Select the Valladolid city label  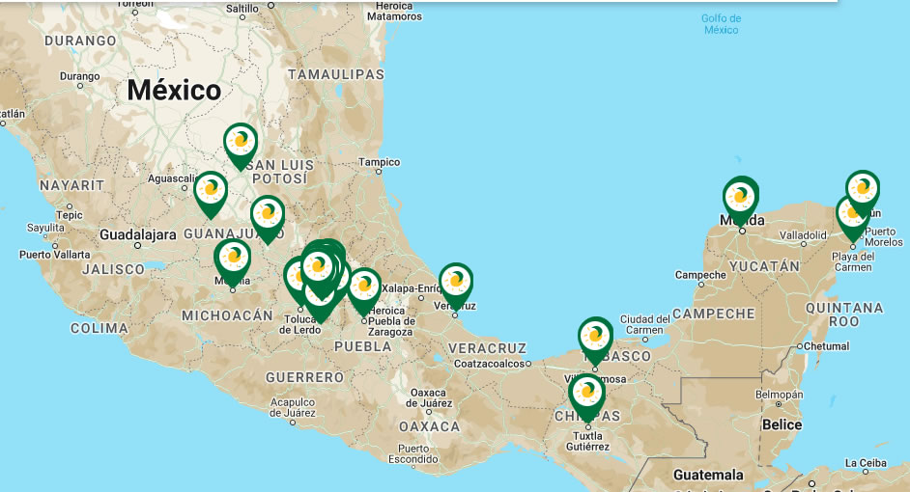803,235
